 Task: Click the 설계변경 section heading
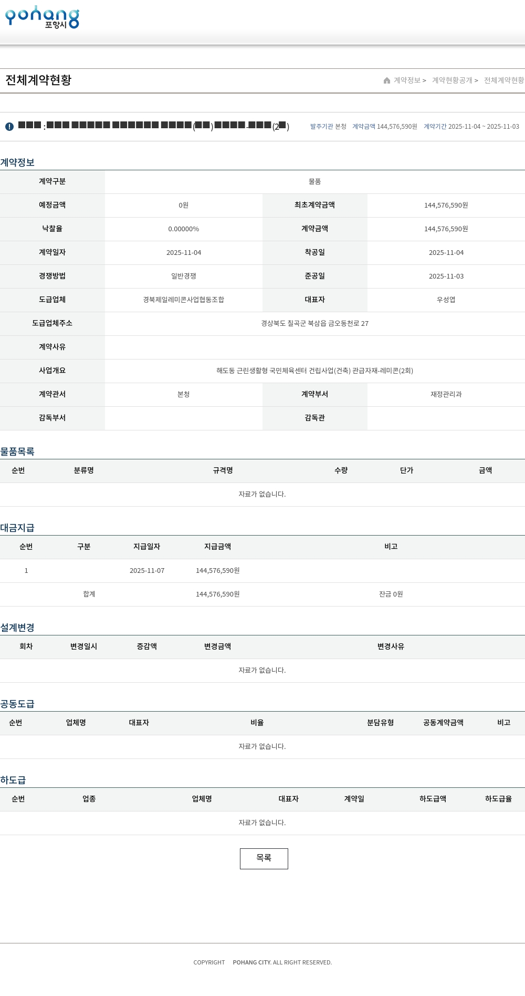[x=17, y=628]
